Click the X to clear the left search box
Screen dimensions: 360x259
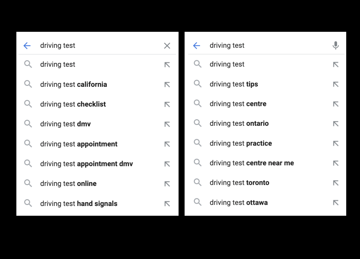167,46
